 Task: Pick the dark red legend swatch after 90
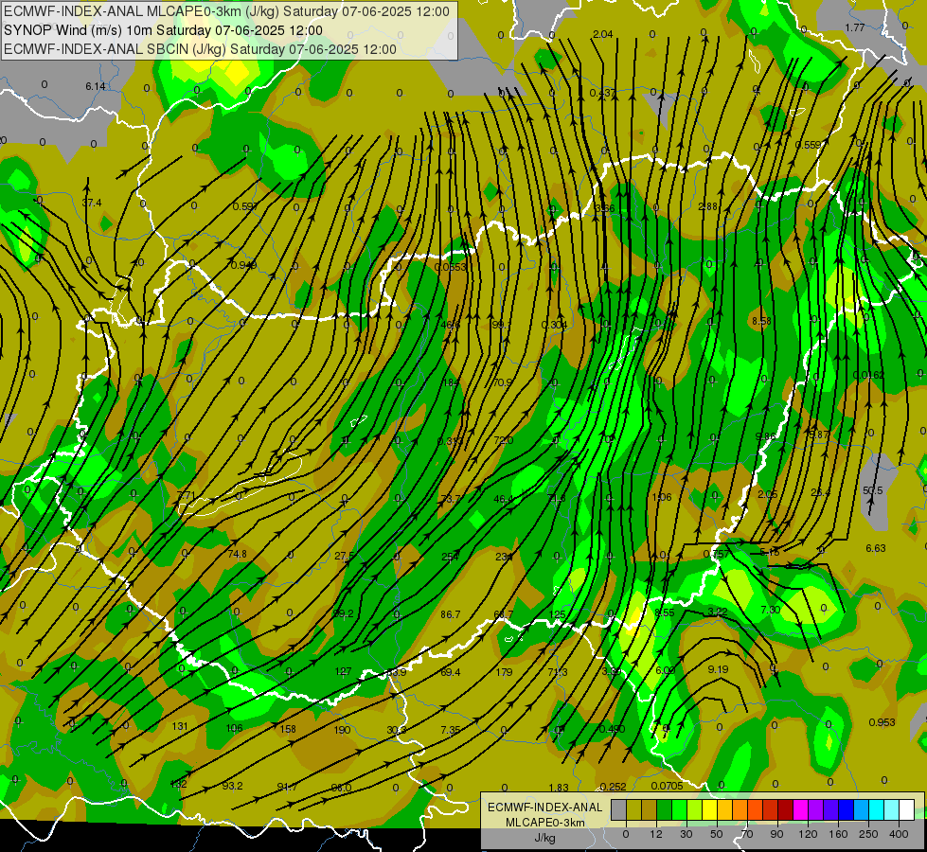785,810
